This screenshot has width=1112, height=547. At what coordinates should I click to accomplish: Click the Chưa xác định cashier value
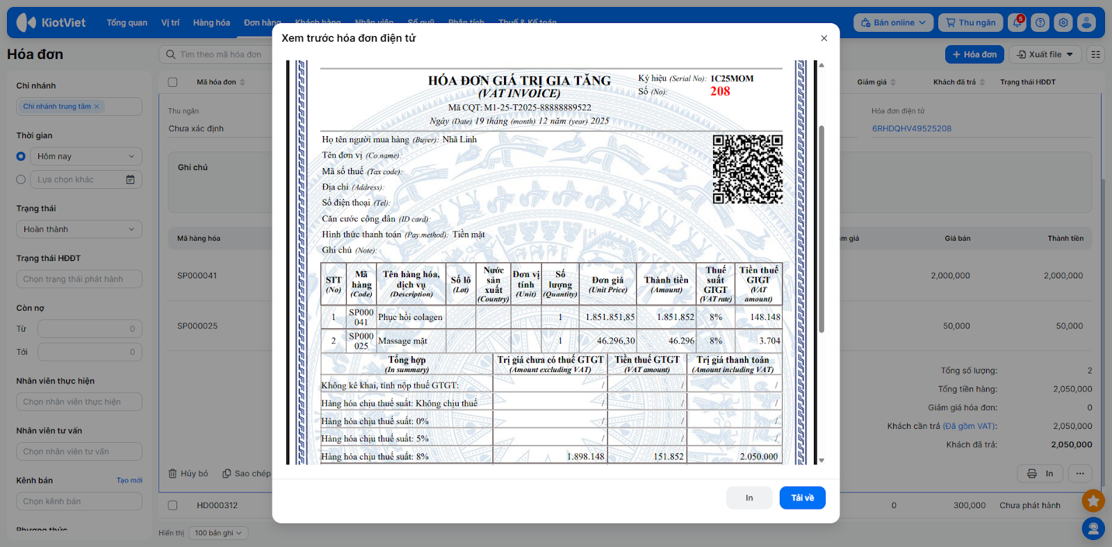coord(196,128)
